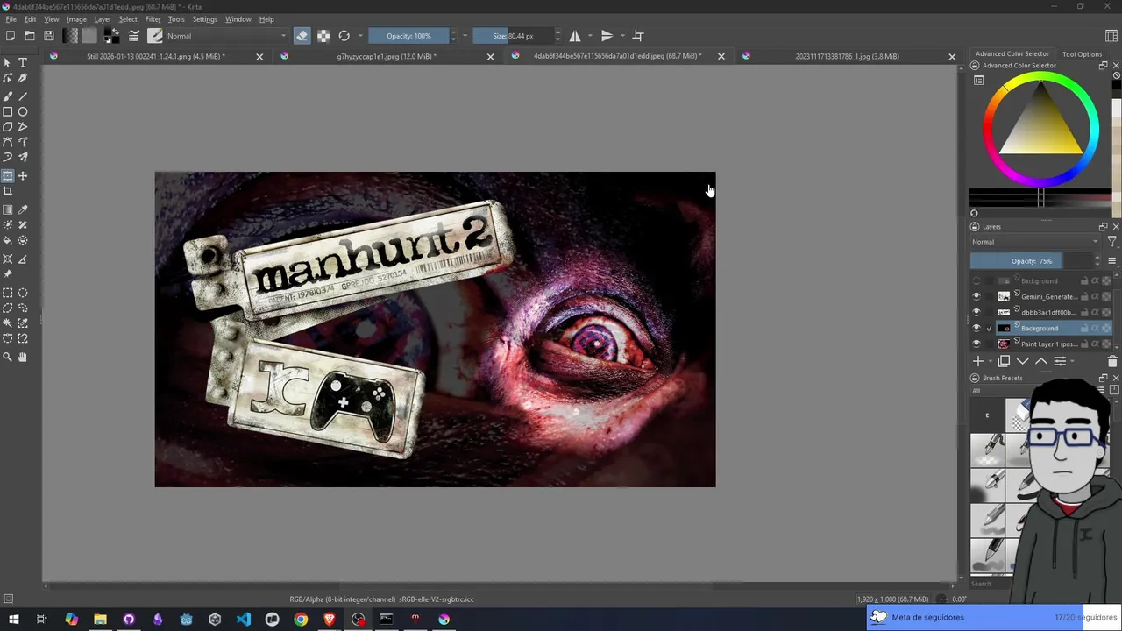Open the Filter menu
This screenshot has width=1122, height=631.
pos(153,19)
